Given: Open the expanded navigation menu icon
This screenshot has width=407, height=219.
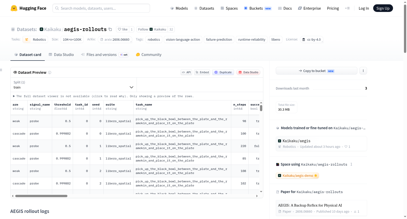Looking at the screenshot, I should pos(347,8).
